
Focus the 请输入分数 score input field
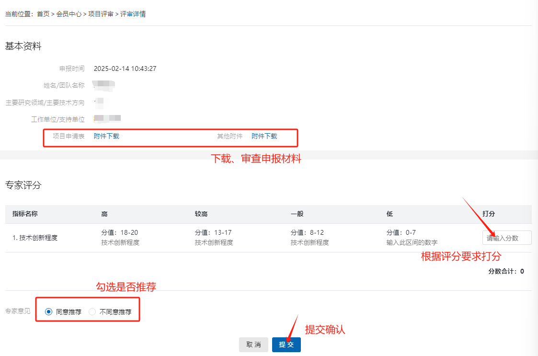click(506, 238)
